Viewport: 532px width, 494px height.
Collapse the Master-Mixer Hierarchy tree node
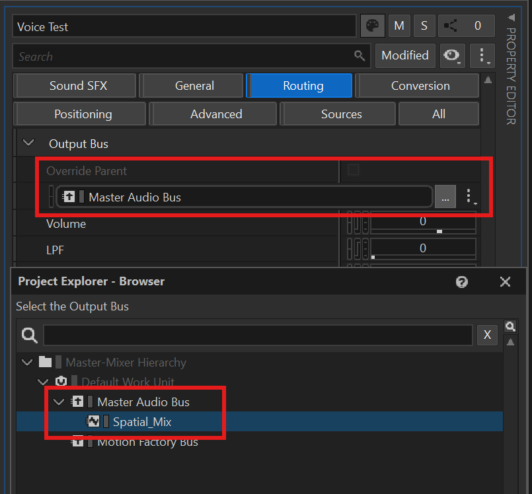(x=27, y=362)
